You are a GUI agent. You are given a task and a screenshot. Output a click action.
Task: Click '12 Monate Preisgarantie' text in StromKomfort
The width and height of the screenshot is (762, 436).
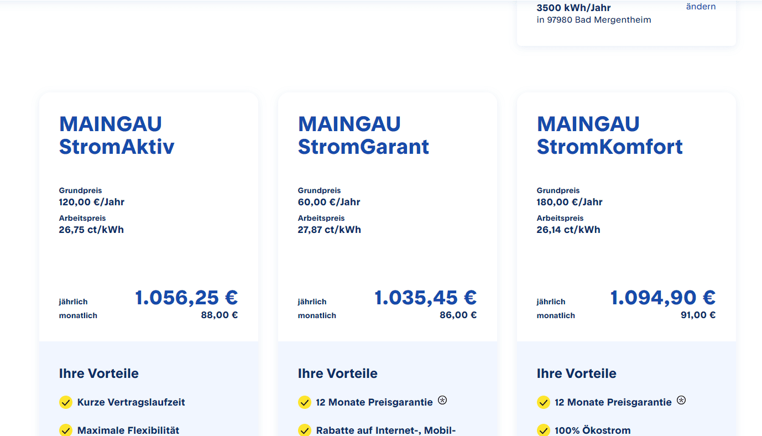pyautogui.click(x=613, y=402)
